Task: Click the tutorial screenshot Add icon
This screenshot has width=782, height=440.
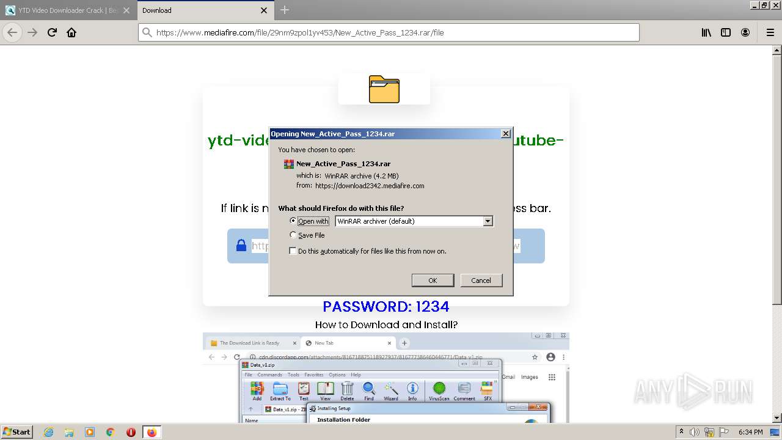Action: pyautogui.click(x=257, y=391)
